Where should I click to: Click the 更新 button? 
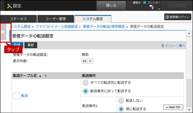tap(31, 45)
